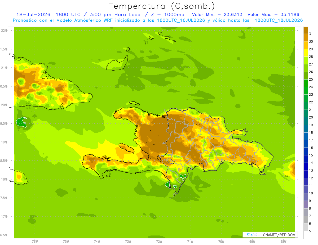Image resolution: width=318 pixels, height=245 pixels.
Task: Click the "20N" latitude axis label
Action: (x=4, y=105)
